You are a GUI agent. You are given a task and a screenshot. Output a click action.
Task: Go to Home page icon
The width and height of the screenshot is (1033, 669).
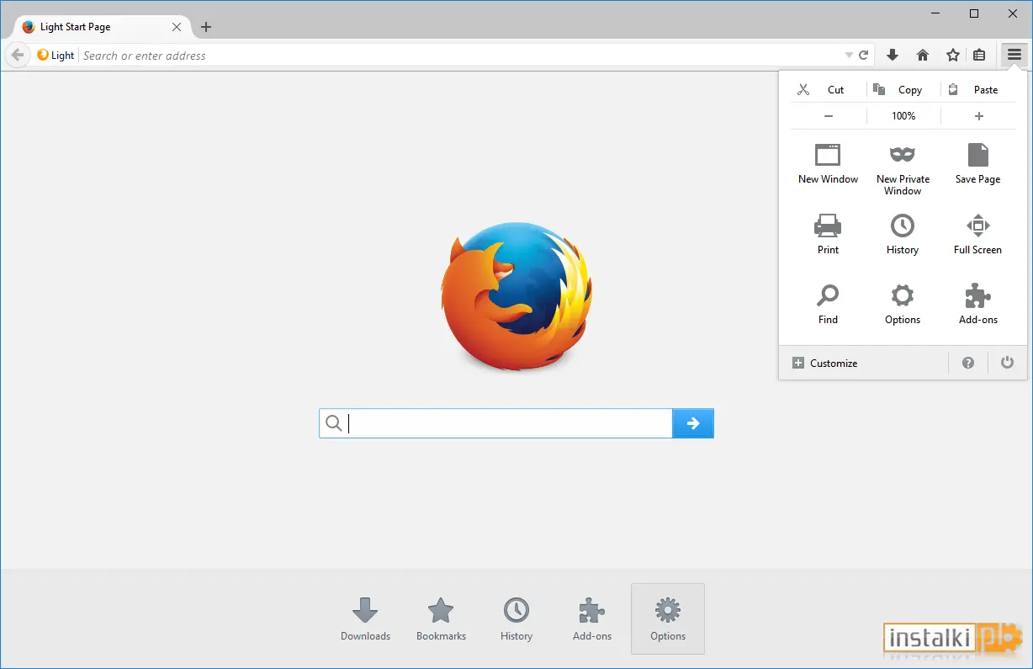923,55
